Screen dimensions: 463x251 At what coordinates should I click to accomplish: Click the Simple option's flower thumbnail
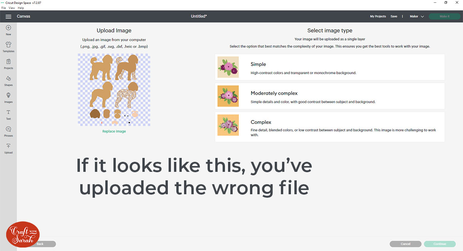[228, 67]
